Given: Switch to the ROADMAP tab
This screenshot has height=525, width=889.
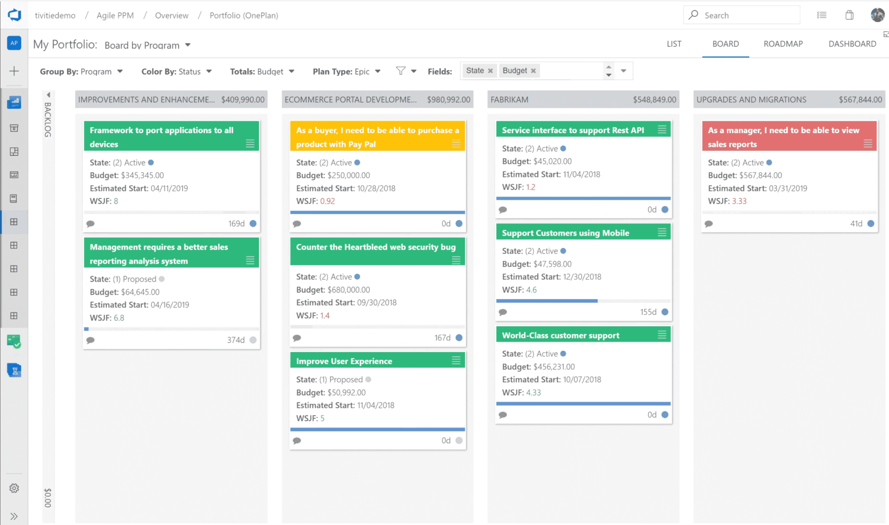Looking at the screenshot, I should pos(783,44).
